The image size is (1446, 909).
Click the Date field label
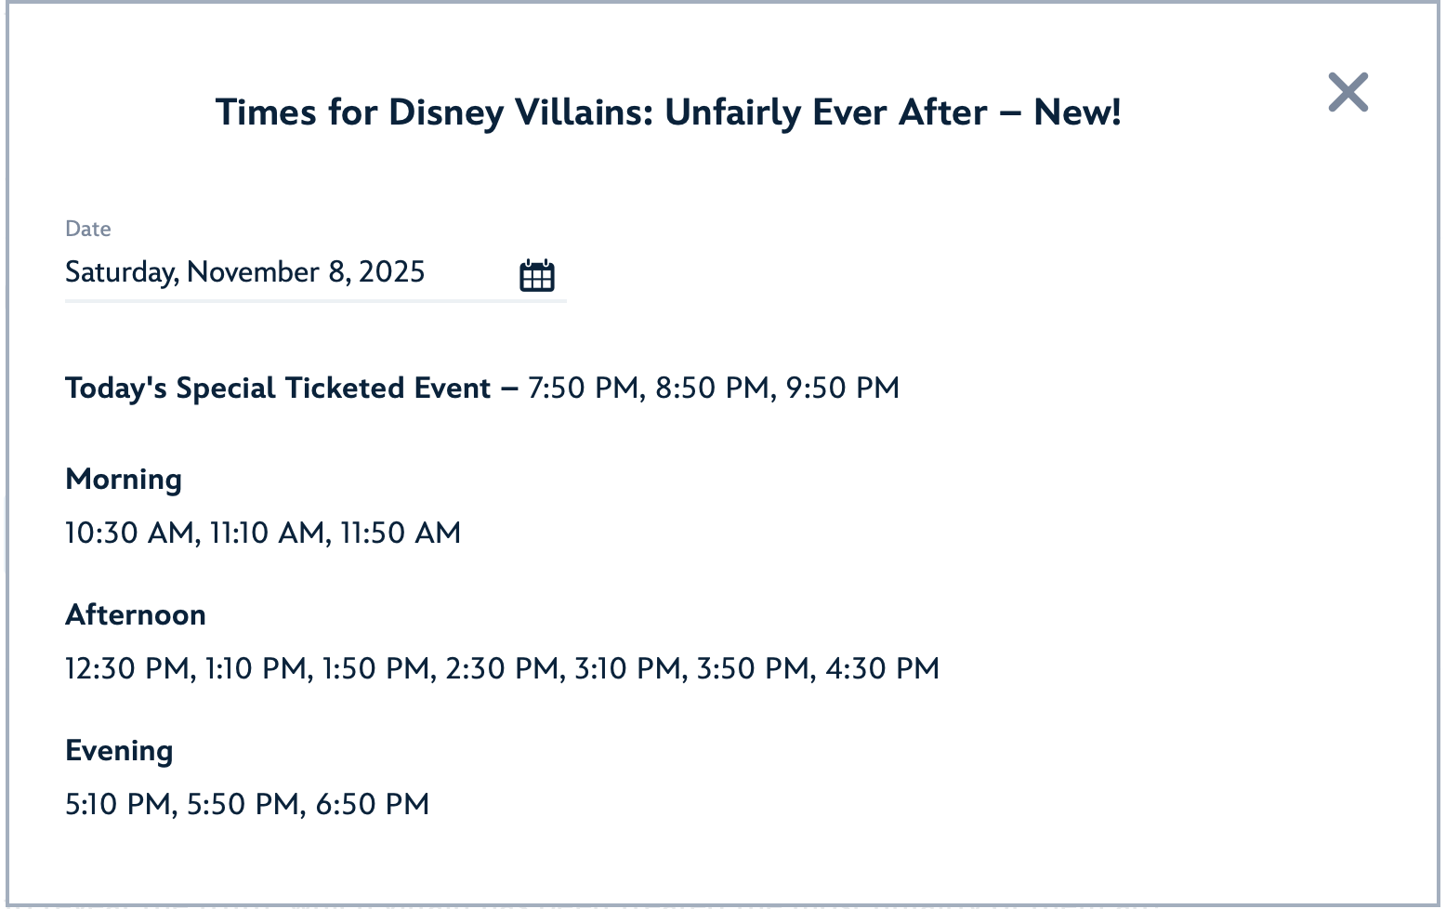88,229
